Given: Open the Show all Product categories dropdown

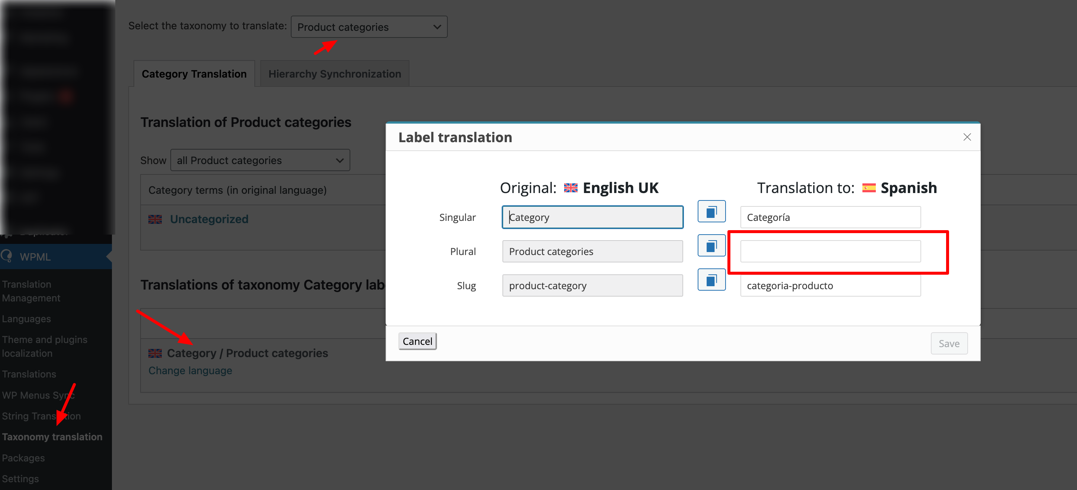Looking at the screenshot, I should 260,160.
